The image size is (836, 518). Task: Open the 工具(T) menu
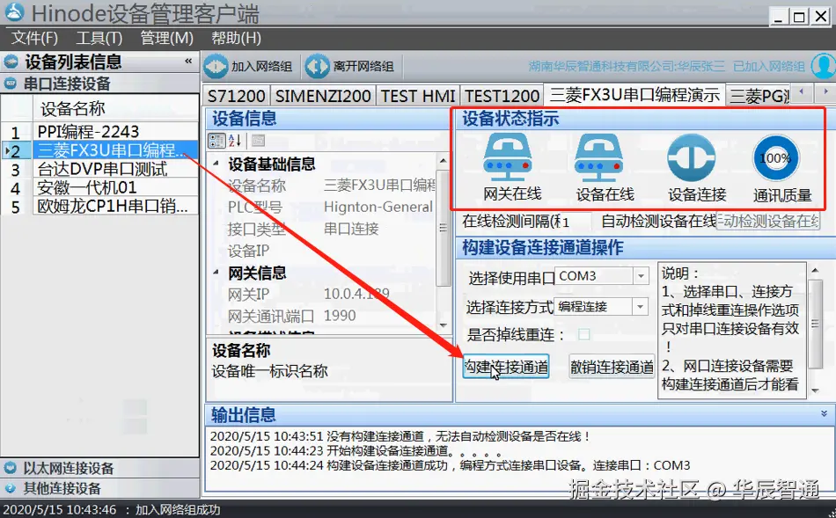point(99,38)
